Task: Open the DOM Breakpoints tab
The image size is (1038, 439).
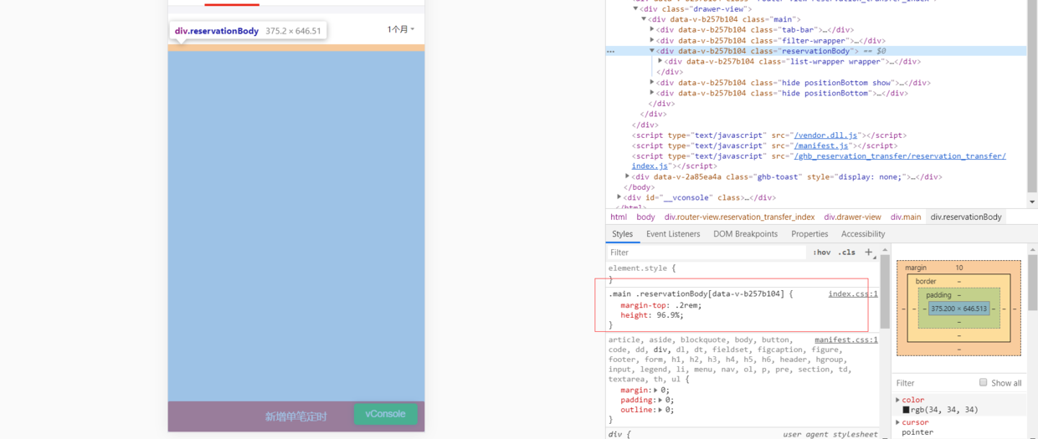Action: [x=745, y=234]
